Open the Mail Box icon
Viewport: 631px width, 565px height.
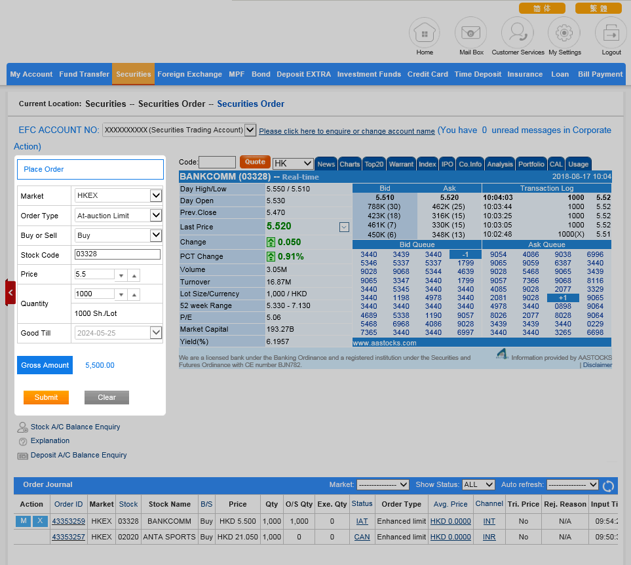470,32
